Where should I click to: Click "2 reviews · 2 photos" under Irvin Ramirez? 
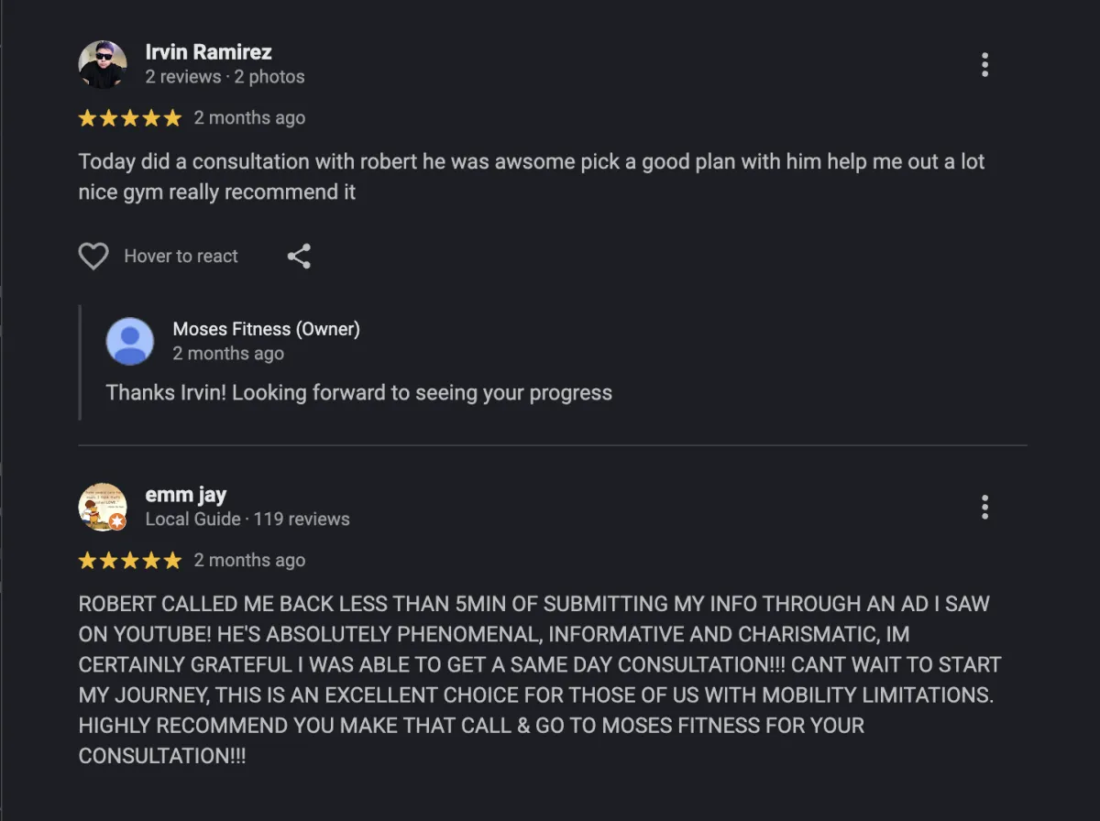225,77
